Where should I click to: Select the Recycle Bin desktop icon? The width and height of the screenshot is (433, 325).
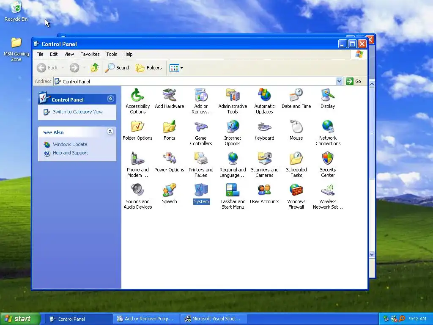point(16,11)
